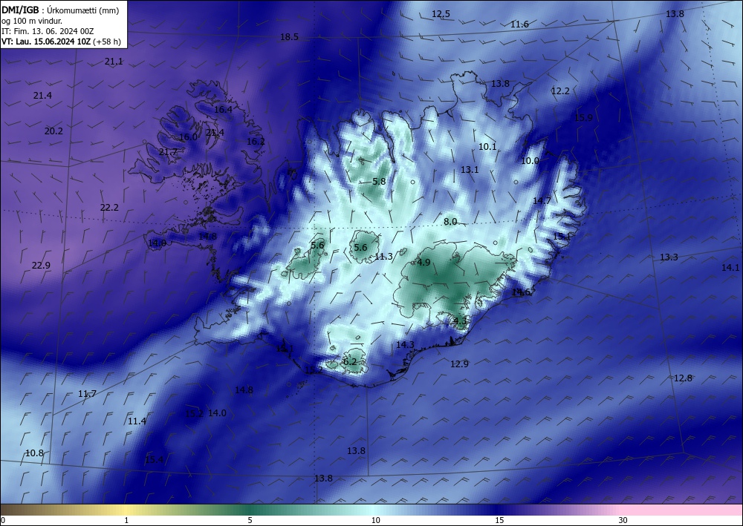
Task: Click the value 16.2 on the map
Action: tap(256, 142)
